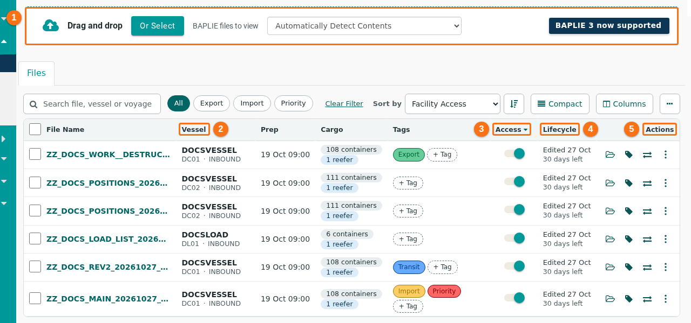Click tag icon in ZZ_DOCS_WORK__DESTRUC row

click(629, 155)
